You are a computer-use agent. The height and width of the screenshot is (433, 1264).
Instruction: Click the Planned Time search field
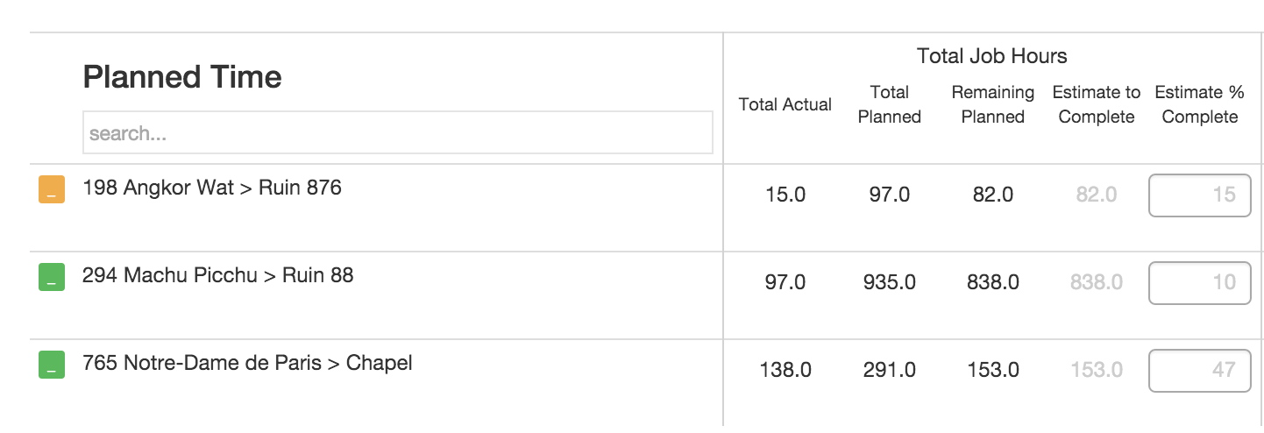[397, 133]
